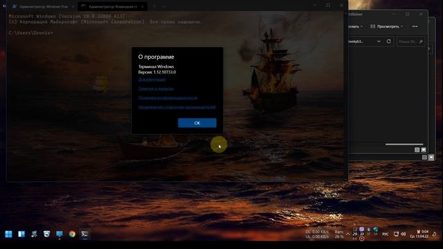The height and width of the screenshot is (249, 443).
Task: Click the temperature 37 tray indicator
Action: (x=361, y=234)
